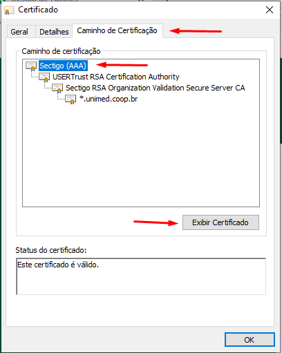
Task: Click the Exibir Certificado button
Action: (220, 222)
